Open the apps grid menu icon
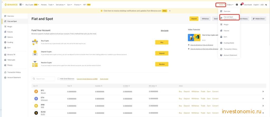Screen dimensions: 270x117 [x=21, y=5]
